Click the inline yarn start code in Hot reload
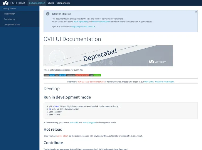202x150 pixels. (63, 136)
